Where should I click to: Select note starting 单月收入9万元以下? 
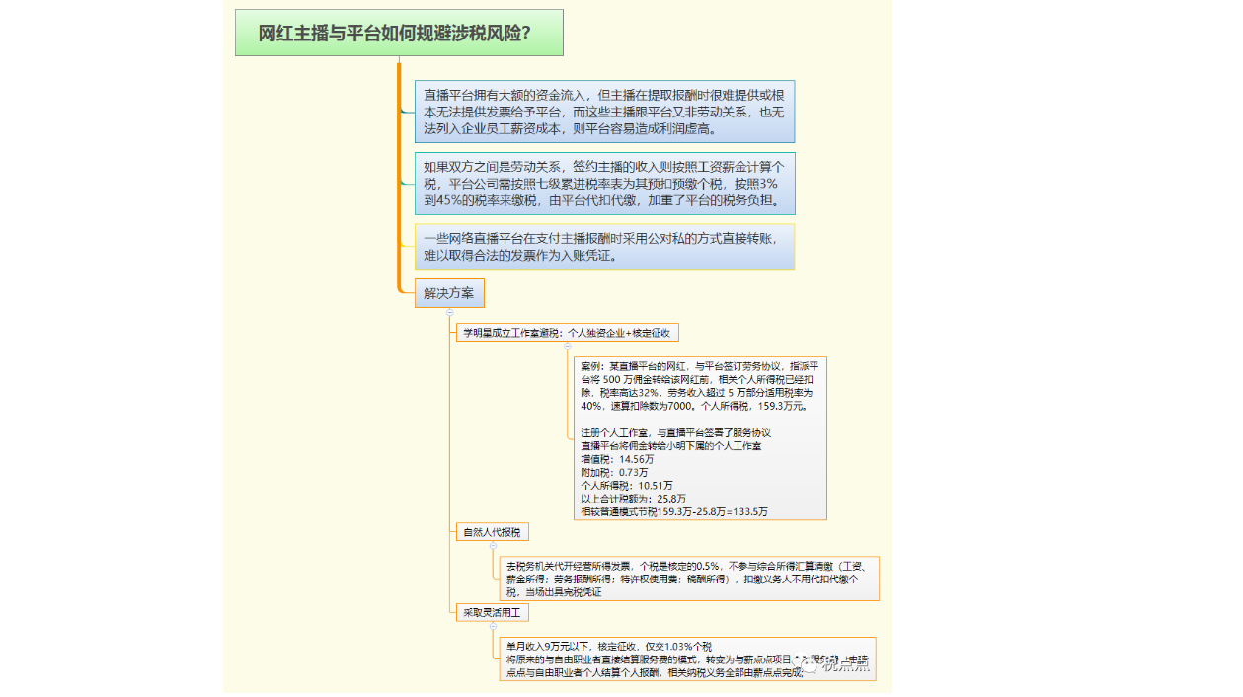point(689,659)
